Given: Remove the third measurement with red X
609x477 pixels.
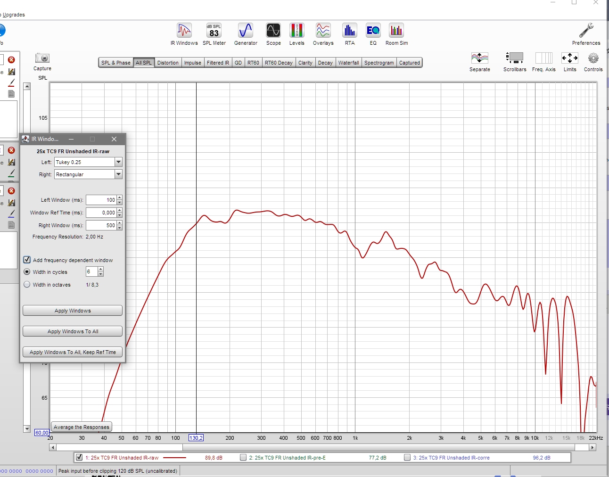Looking at the screenshot, I should point(11,191).
